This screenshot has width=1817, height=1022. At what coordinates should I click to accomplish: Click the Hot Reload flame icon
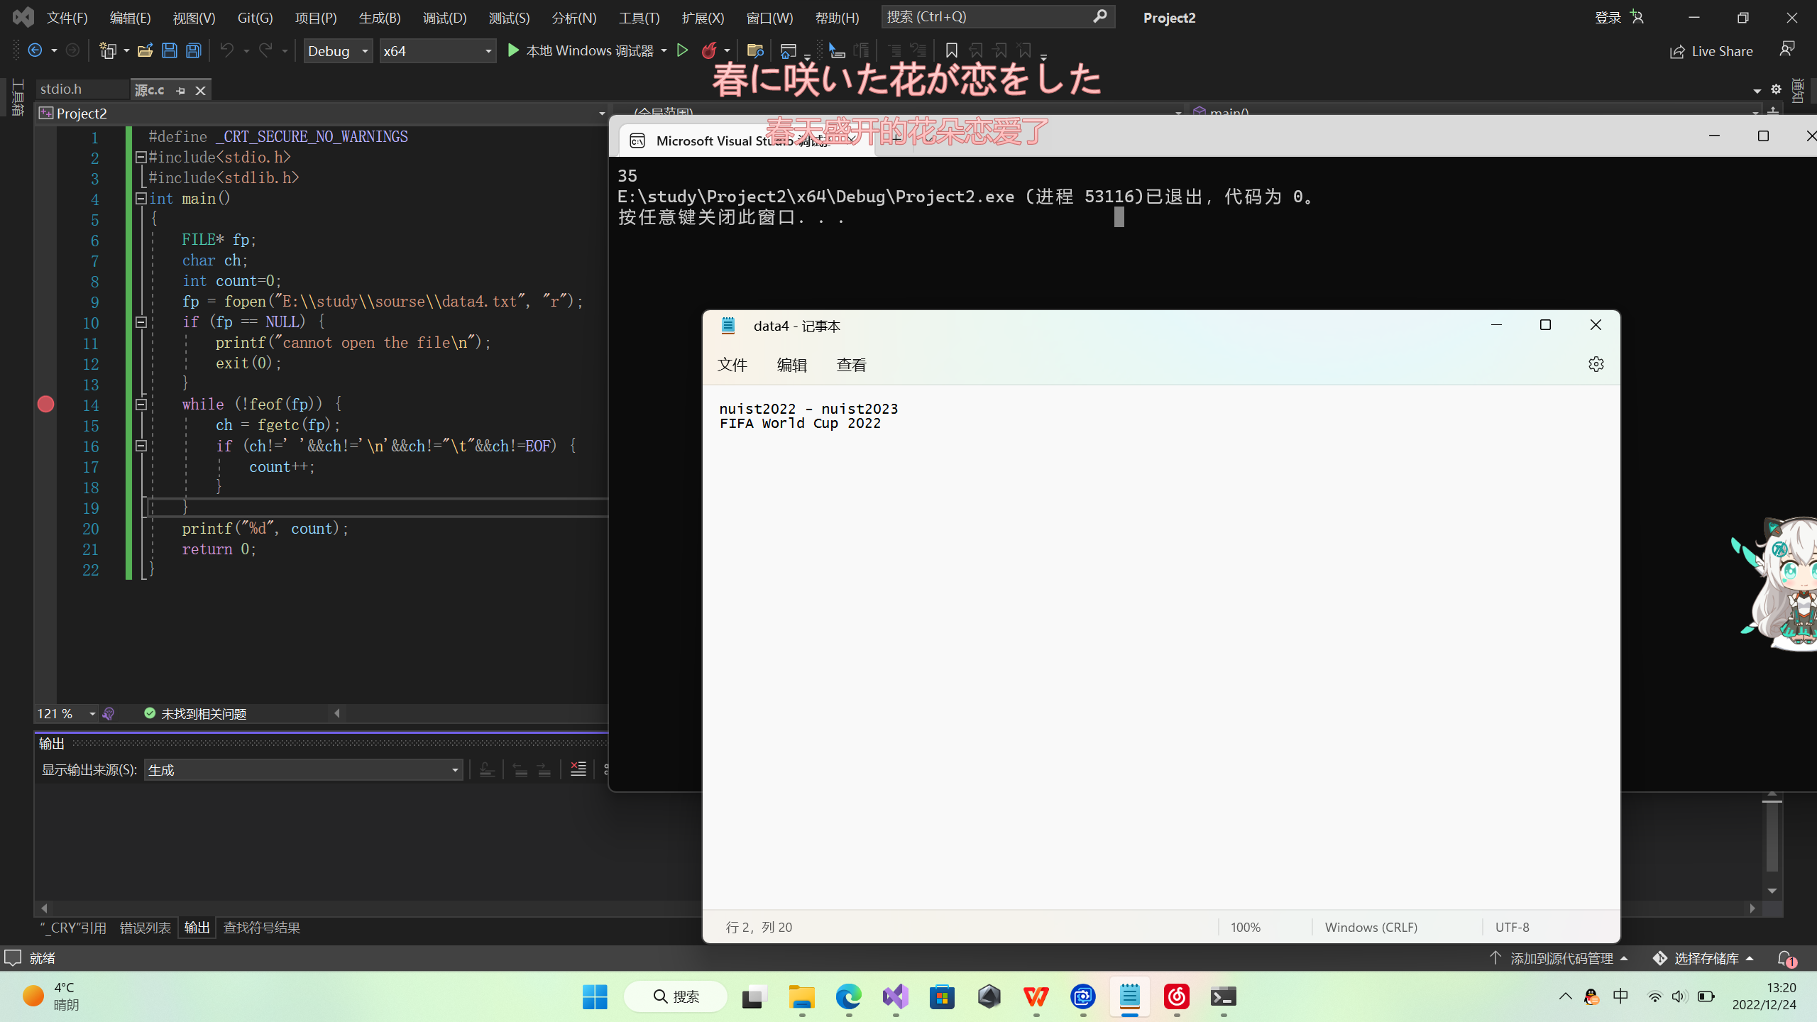[708, 50]
